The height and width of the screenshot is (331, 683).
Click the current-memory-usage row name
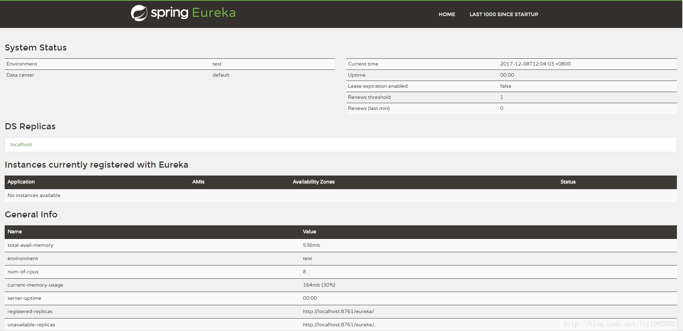35,285
